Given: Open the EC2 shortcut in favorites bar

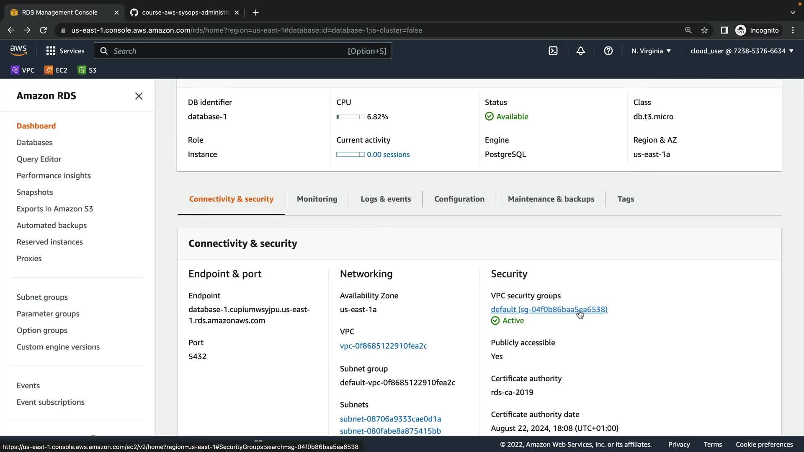Looking at the screenshot, I should coord(56,70).
